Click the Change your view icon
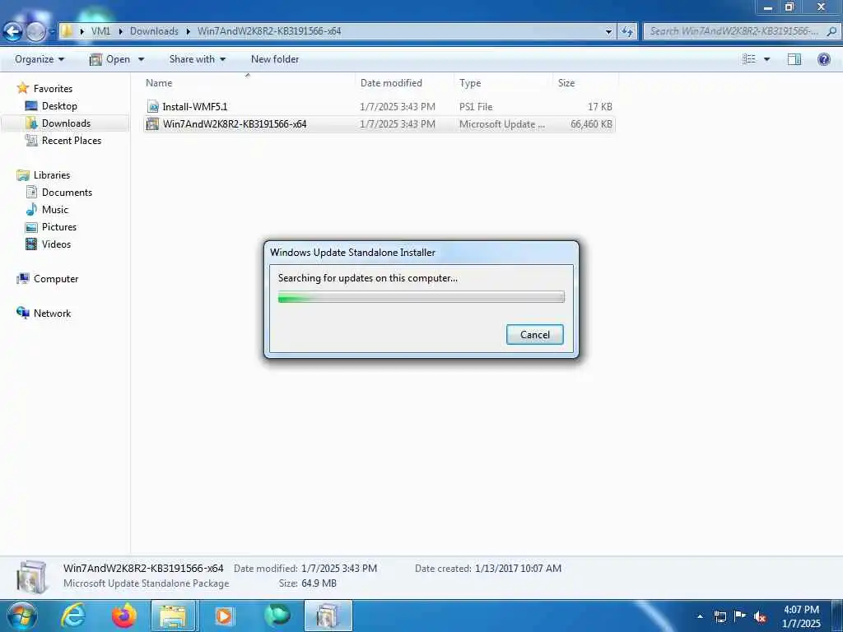 [x=749, y=59]
